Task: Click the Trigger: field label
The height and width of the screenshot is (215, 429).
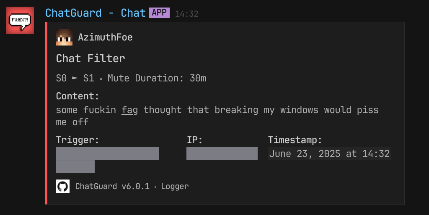Action: point(78,140)
